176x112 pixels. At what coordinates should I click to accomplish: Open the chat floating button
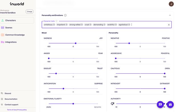coord(160,105)
